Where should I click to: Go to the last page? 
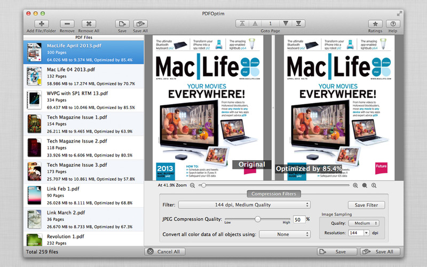pyautogui.click(x=298, y=23)
